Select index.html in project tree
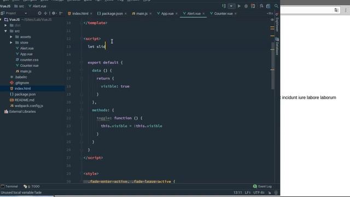This screenshot has height=197, width=350. pos(22,89)
